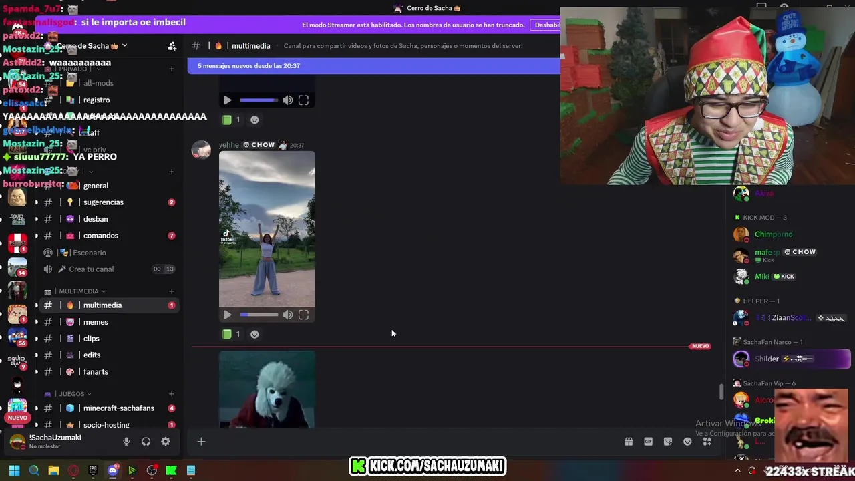
Task: Open the apps launcher icon
Action: click(x=707, y=442)
